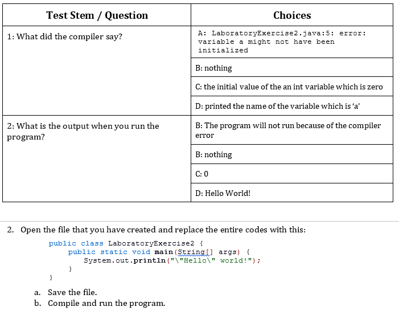
Task: Click the System.out.println code line
Action: [172, 260]
